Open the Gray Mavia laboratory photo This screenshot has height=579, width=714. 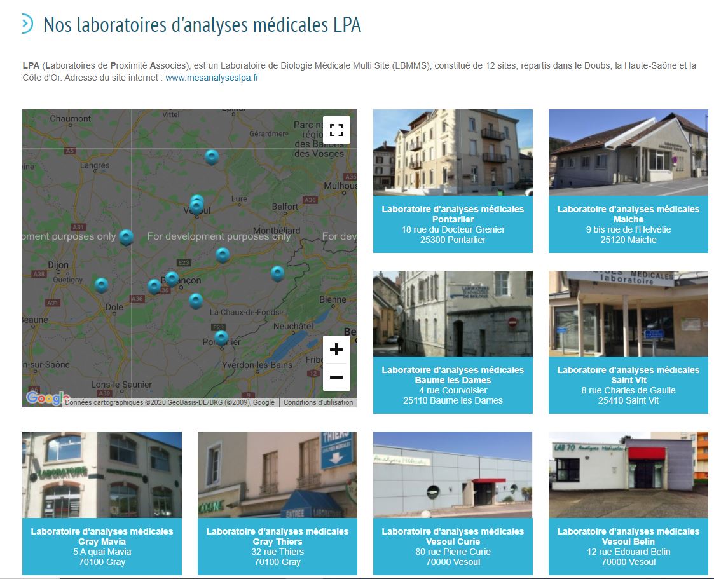[x=102, y=475]
